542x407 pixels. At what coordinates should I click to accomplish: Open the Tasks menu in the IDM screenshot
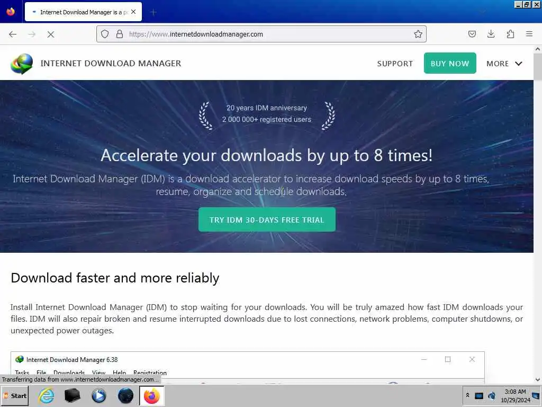coord(22,373)
